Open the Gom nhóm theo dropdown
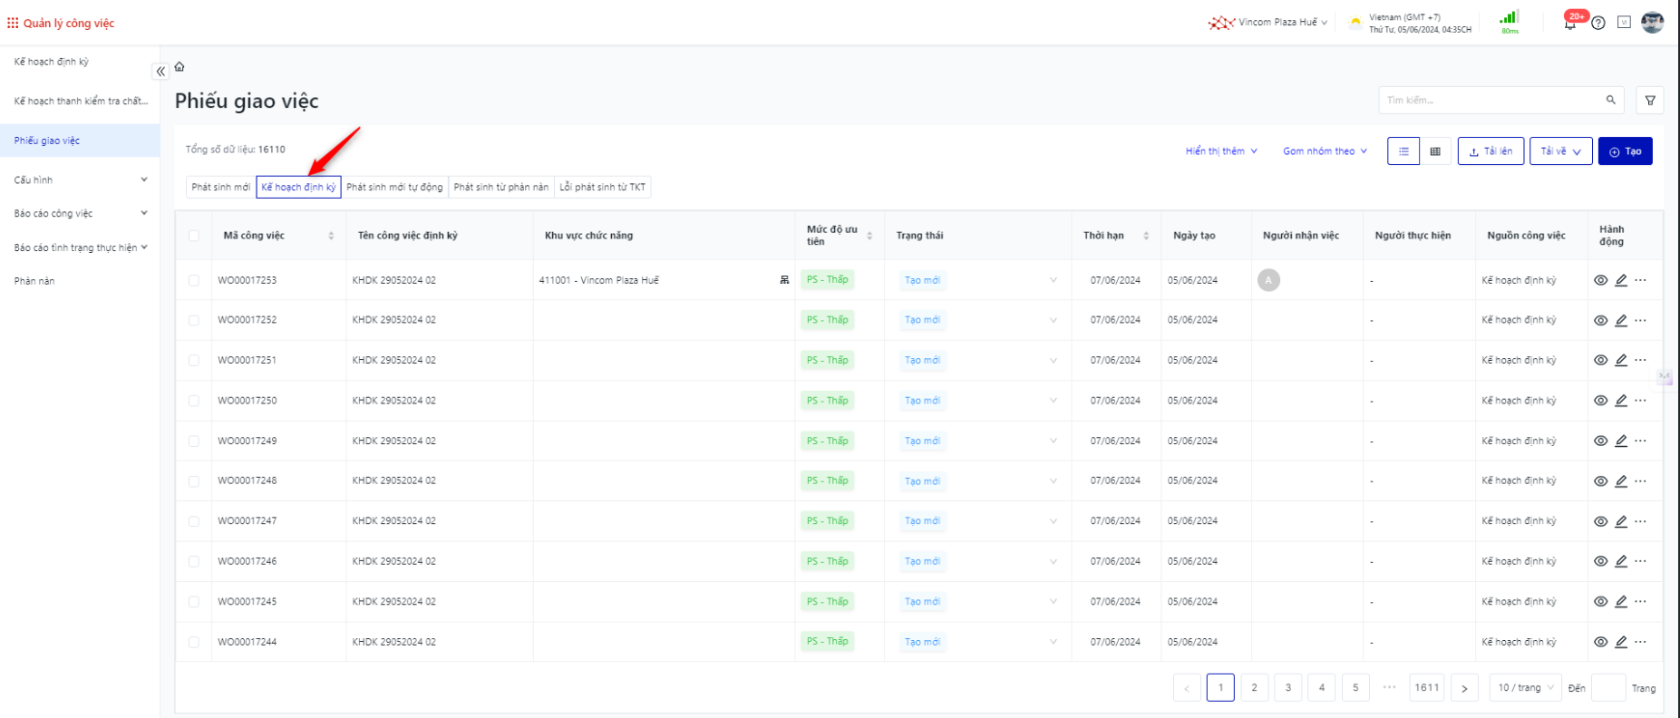The height and width of the screenshot is (718, 1680). pos(1325,151)
